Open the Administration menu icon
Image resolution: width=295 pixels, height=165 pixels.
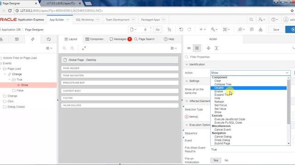pyautogui.click(x=262, y=19)
